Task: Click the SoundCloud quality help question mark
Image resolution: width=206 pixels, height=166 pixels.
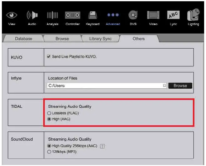Action: tap(102, 146)
